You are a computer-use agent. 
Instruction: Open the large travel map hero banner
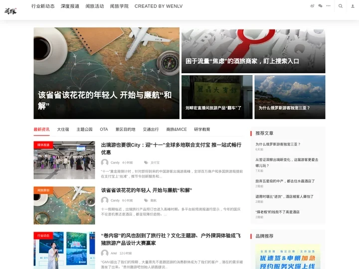[107, 73]
